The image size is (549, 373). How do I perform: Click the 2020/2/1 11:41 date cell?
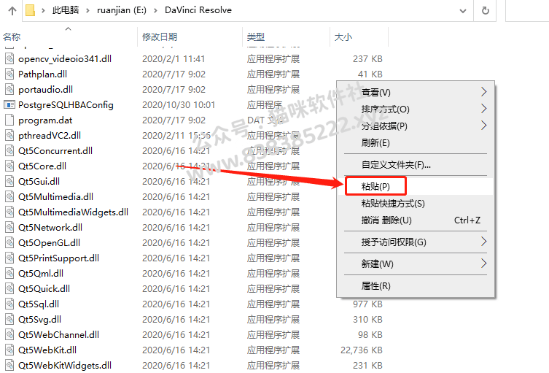[x=174, y=59]
